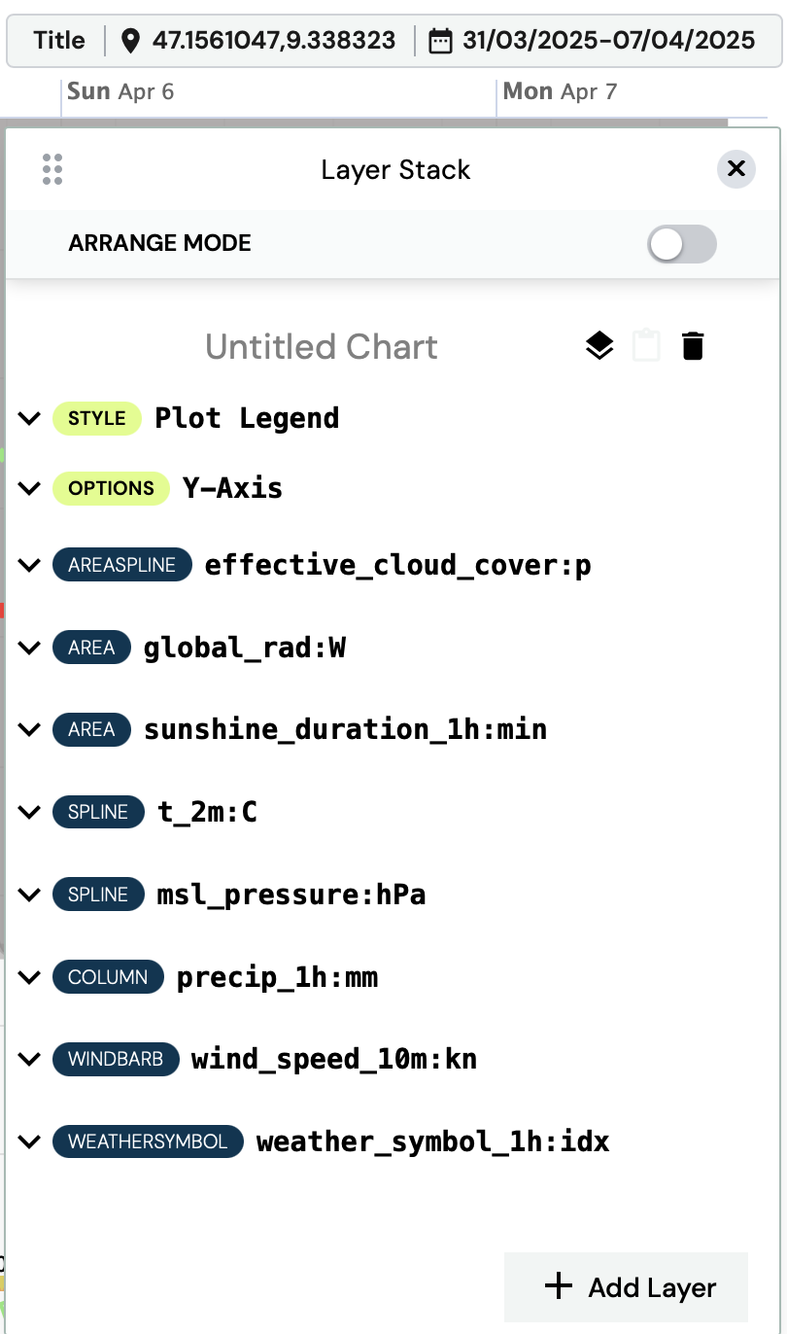Grab the drag handle dots icon of Layer Stack
Image resolution: width=787 pixels, height=1334 pixels.
point(52,169)
